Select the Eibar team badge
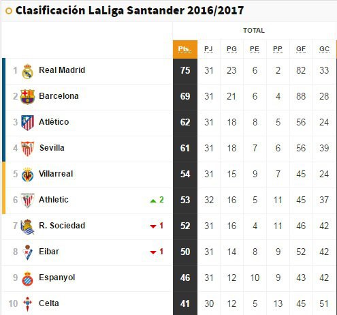Viewport: 337px width, 315px height. (x=27, y=252)
